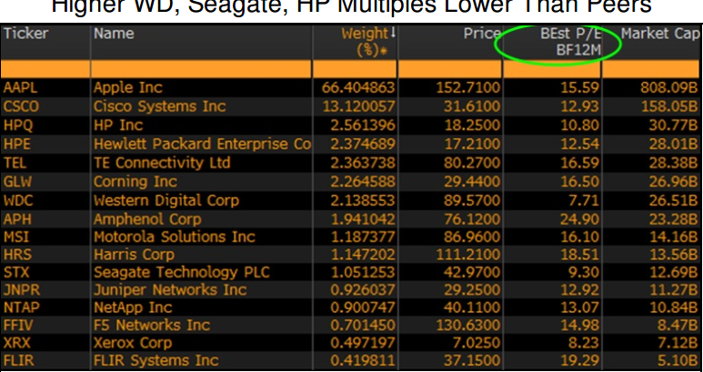Open the Cisco Systems Inc entry
This screenshot has width=703, height=372.
click(x=159, y=106)
